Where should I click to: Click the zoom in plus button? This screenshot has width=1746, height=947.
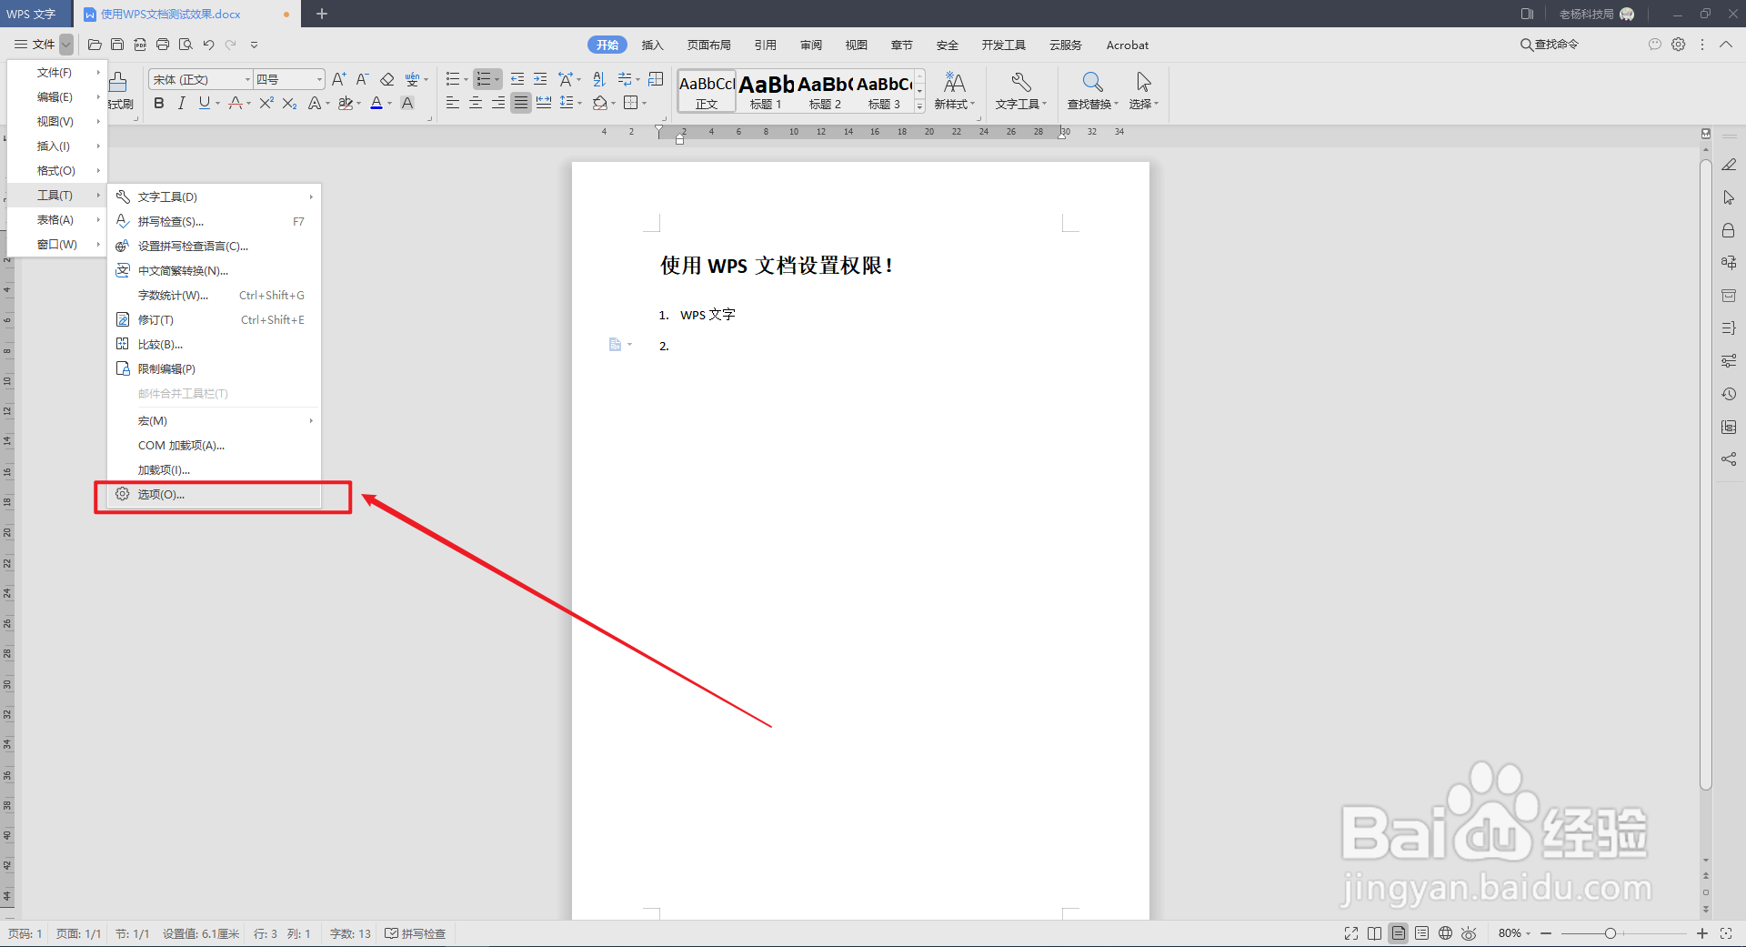coord(1702,933)
